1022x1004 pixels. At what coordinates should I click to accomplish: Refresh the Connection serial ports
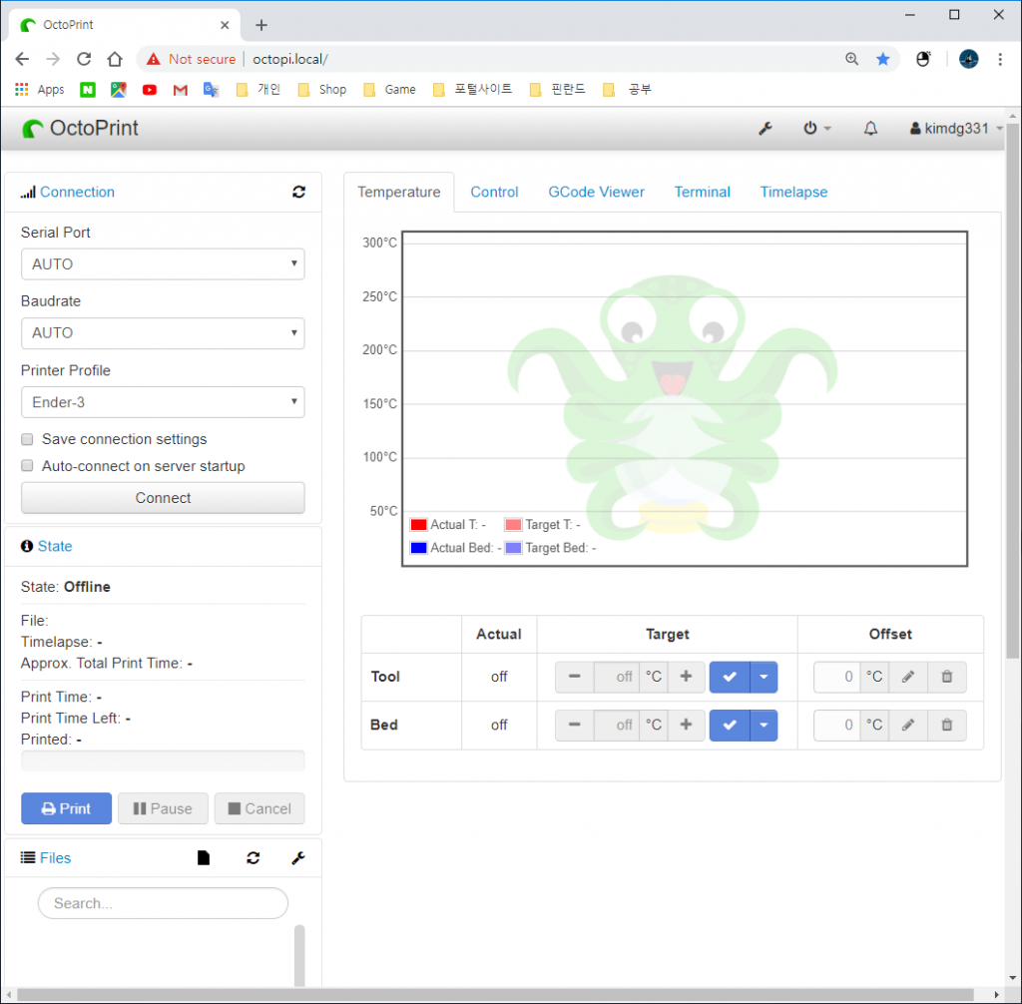tap(298, 192)
